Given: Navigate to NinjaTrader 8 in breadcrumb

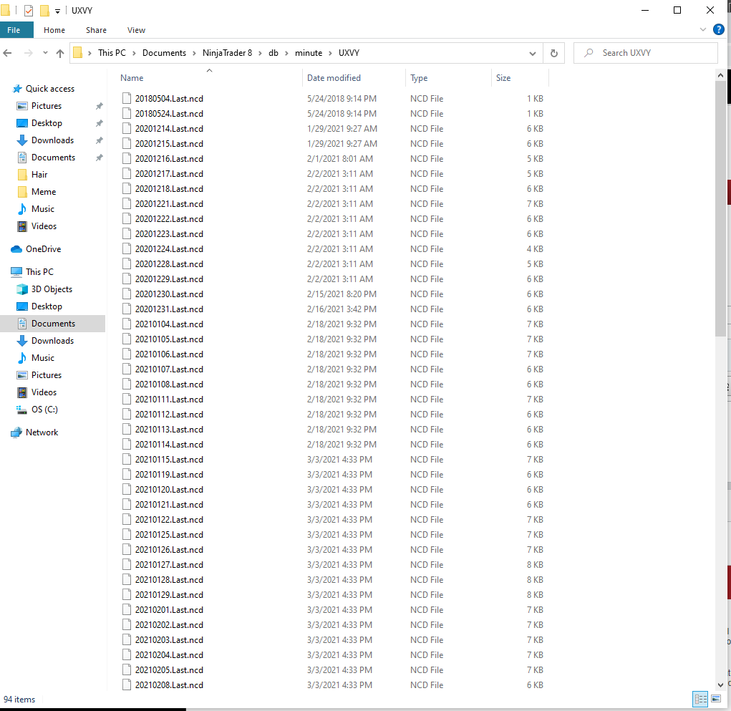Looking at the screenshot, I should click(227, 53).
